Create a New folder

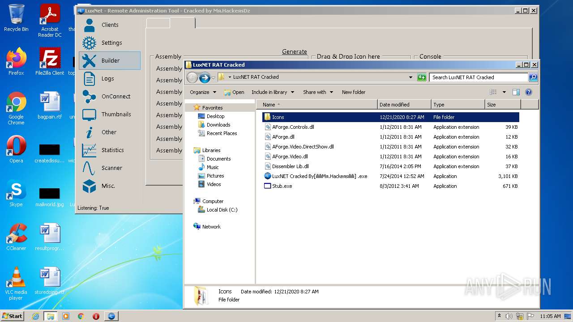pyautogui.click(x=354, y=92)
